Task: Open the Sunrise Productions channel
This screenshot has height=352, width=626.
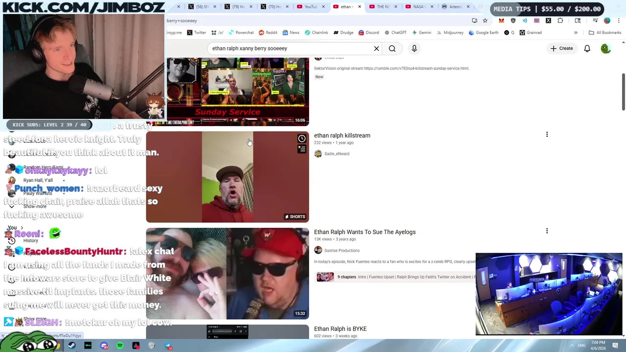Action: [342, 250]
